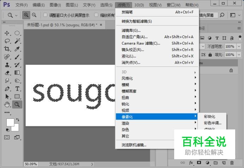Viewport: 244px width, 168px height.
Task: Open the Layer menu
Action: pyautogui.click(x=72, y=5)
